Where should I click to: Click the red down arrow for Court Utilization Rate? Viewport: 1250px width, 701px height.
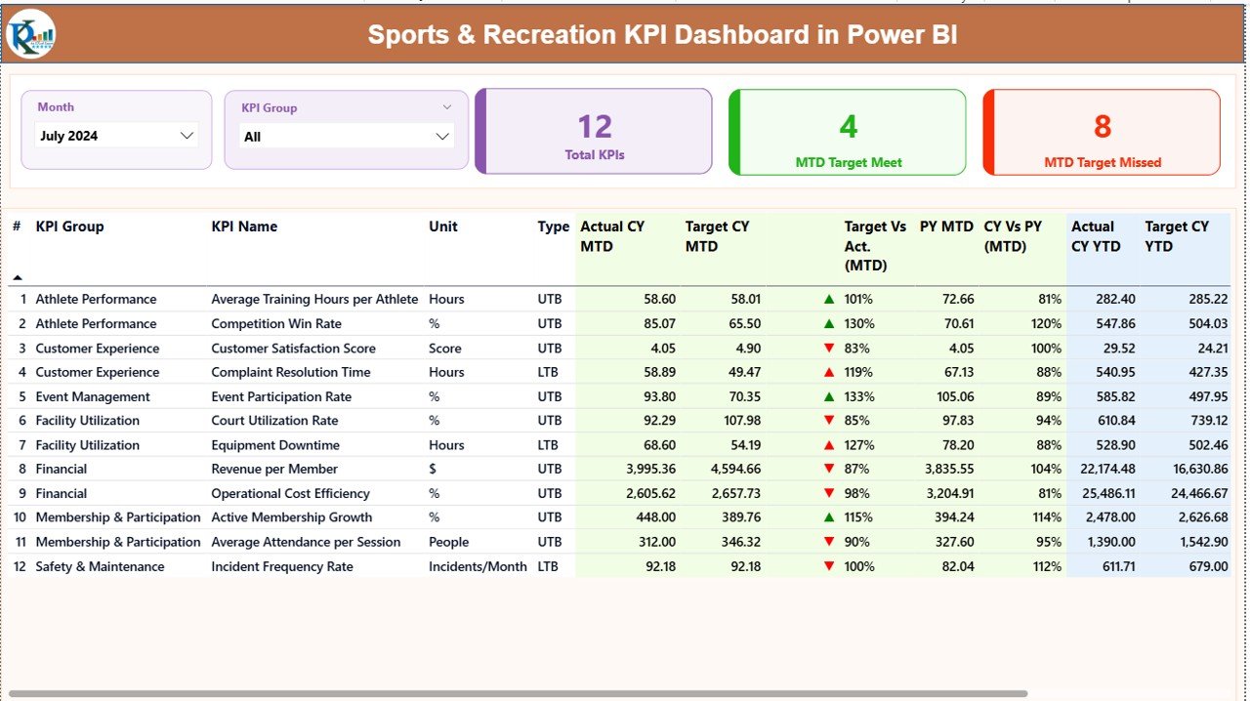(x=828, y=420)
